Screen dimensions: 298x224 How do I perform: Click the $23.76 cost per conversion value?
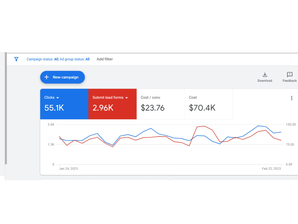click(153, 108)
